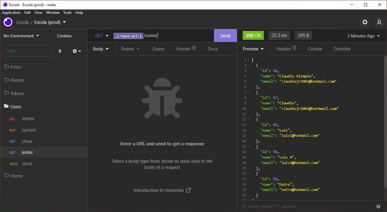387x212 pixels.
Task: Expand the Tokens folder
Action: click(x=43, y=93)
